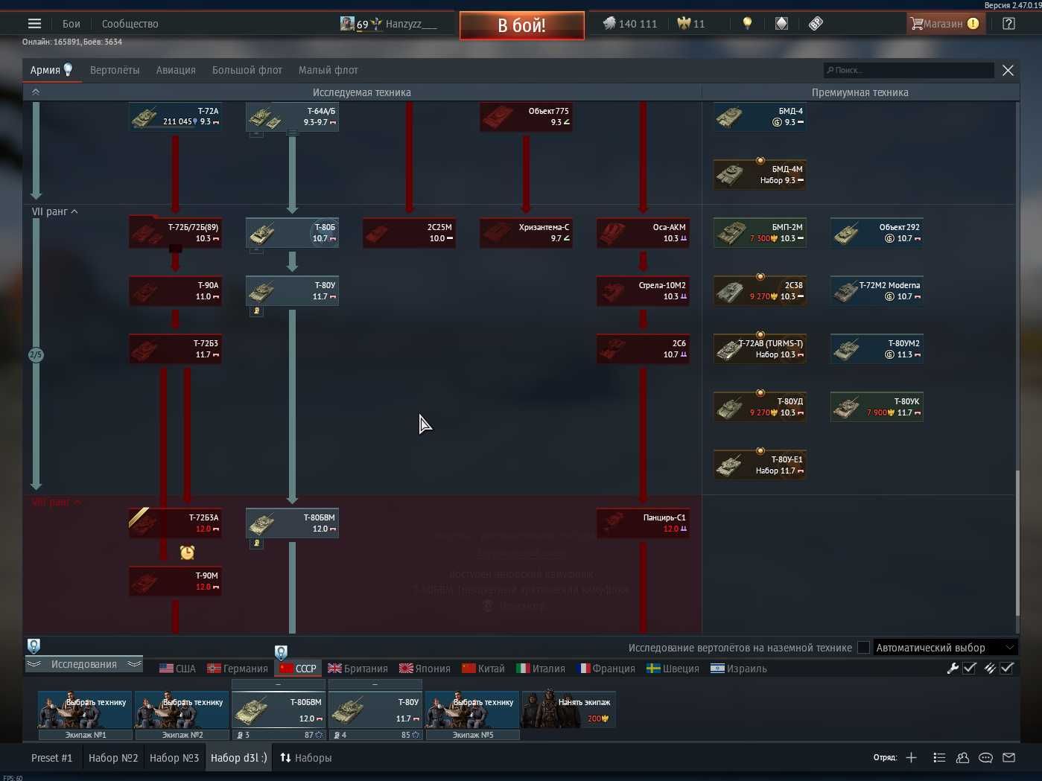Screen dimensions: 1042x781
Task: Select Германия nation tab
Action: click(x=238, y=669)
